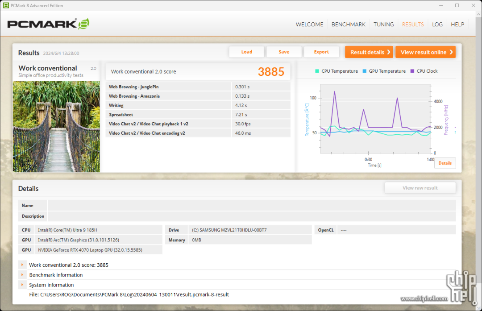Switch to the BENCHMARK tab
Viewport: 482px width, 311px height.
(348, 24)
